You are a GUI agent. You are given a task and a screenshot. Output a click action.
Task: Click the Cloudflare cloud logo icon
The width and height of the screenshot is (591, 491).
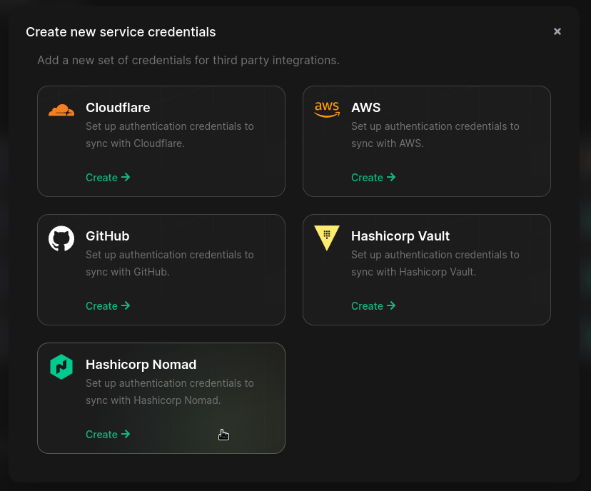[x=61, y=110]
